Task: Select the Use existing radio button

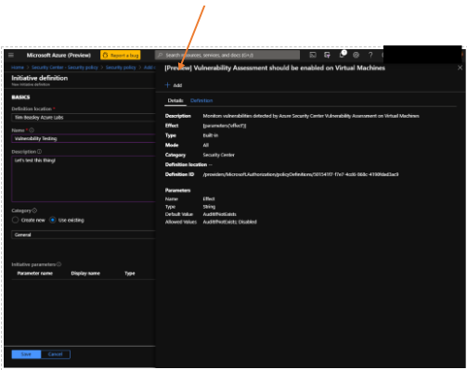Action: click(53, 220)
